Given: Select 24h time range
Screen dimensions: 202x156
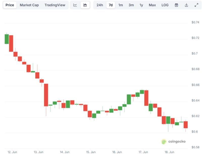Looking at the screenshot, I should coord(100,5).
